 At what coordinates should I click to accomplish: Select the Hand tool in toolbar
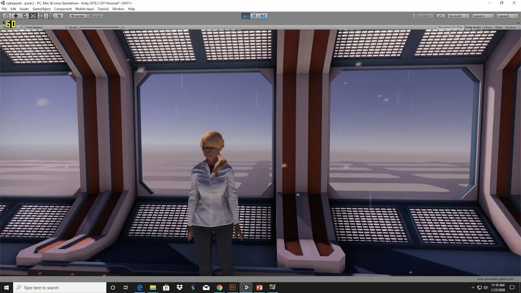[7, 16]
